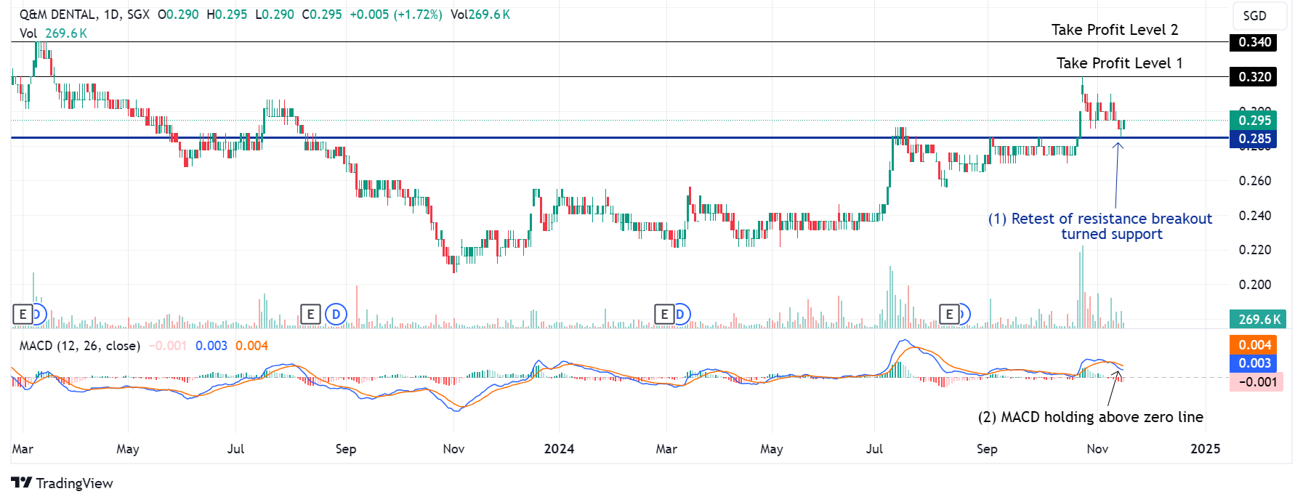This screenshot has height=502, width=1303.
Task: Select the open value O0.290 in the legend
Action: 178,15
